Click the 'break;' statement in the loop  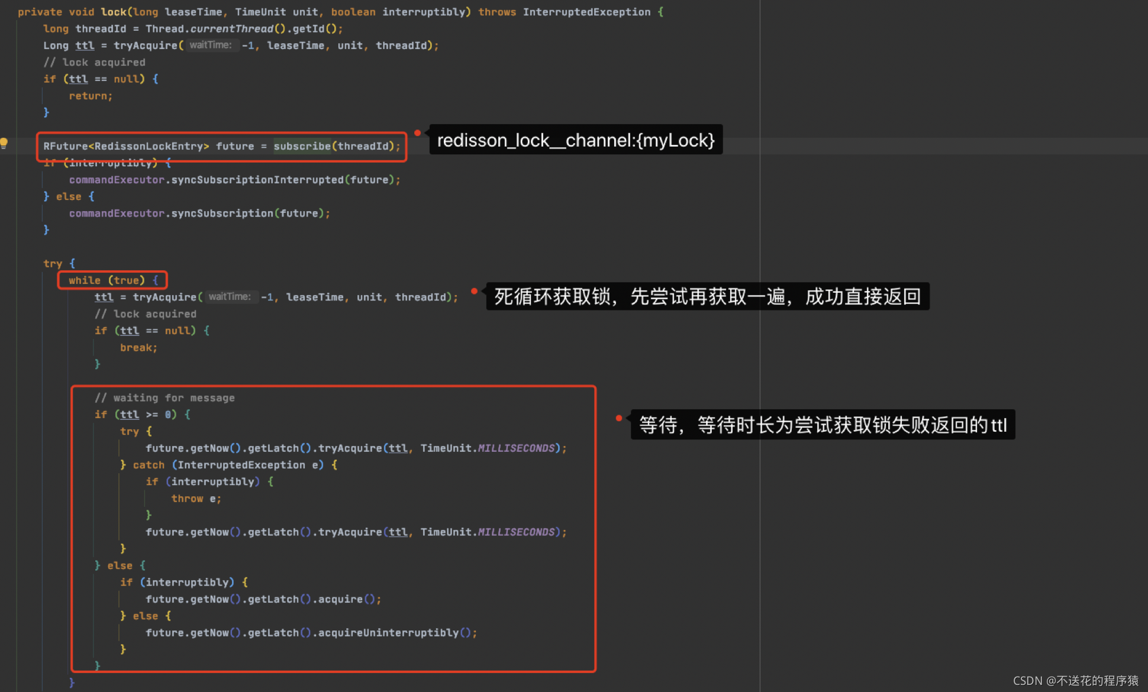[x=138, y=348]
